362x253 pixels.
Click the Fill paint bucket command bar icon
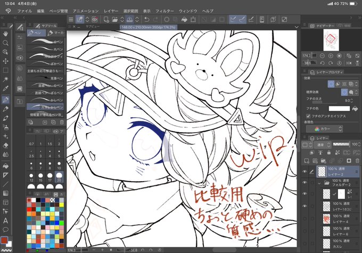pos(184,19)
